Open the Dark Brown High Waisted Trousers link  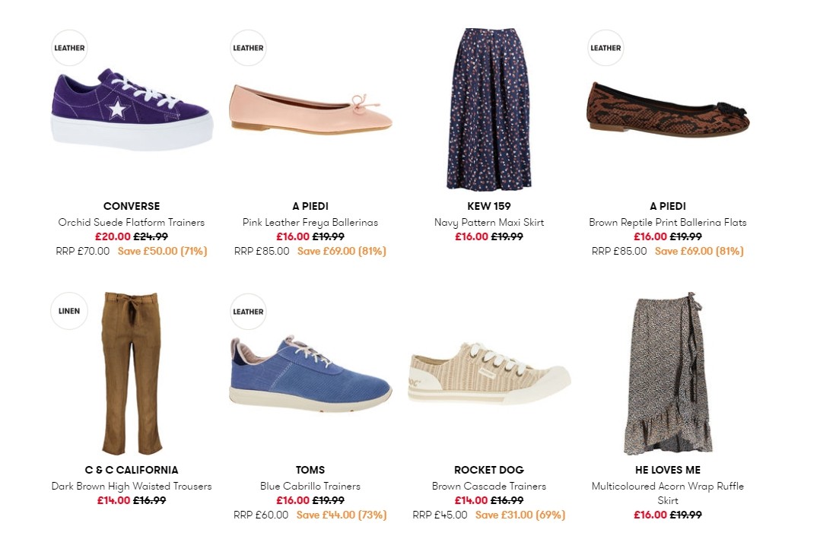pos(132,486)
